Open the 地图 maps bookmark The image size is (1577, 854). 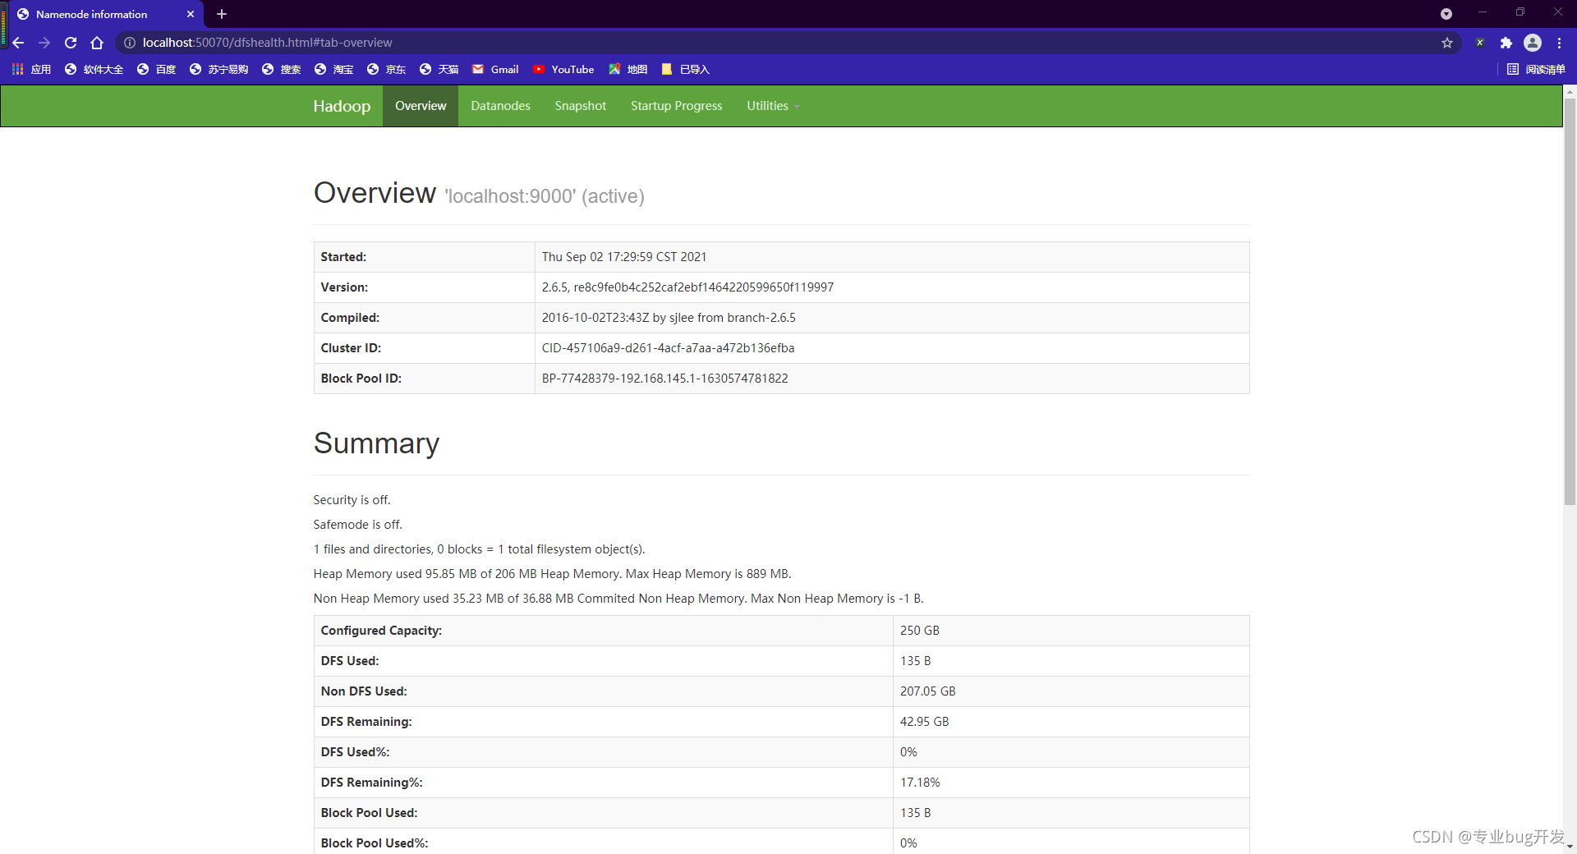click(x=628, y=70)
